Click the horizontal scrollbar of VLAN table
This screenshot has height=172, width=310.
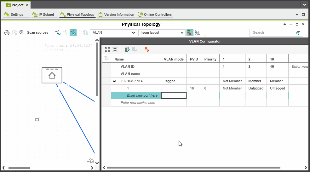pos(193,168)
